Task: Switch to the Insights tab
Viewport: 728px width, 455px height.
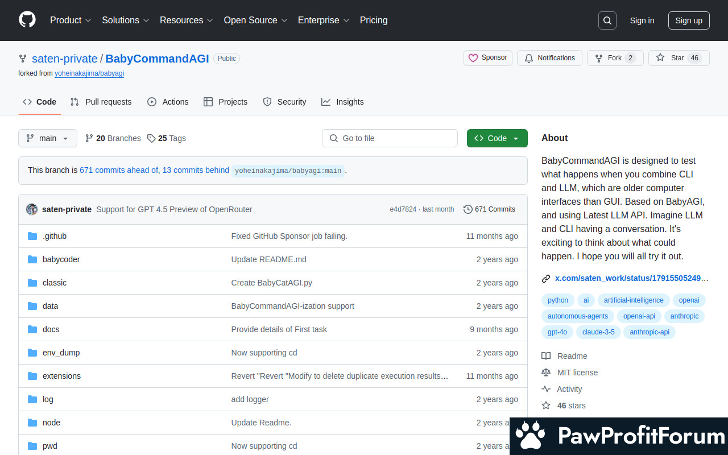Action: (x=342, y=102)
